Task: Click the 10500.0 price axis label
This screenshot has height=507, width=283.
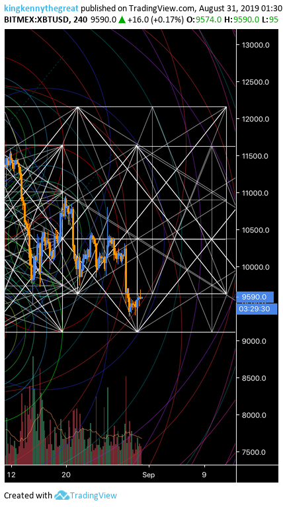Action: pyautogui.click(x=255, y=230)
